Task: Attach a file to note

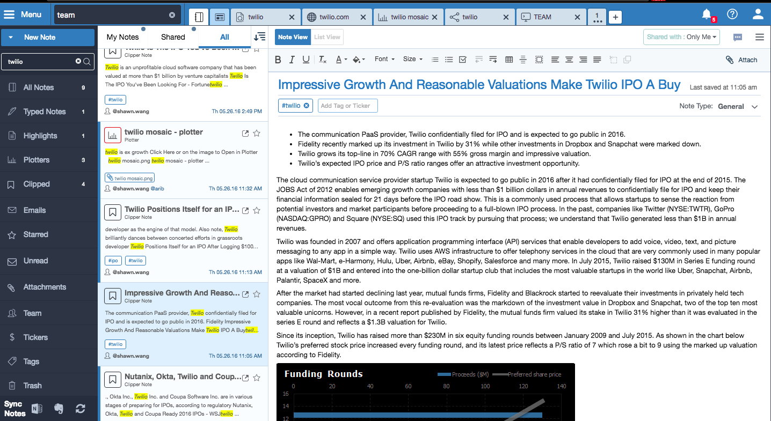Action: tap(741, 60)
